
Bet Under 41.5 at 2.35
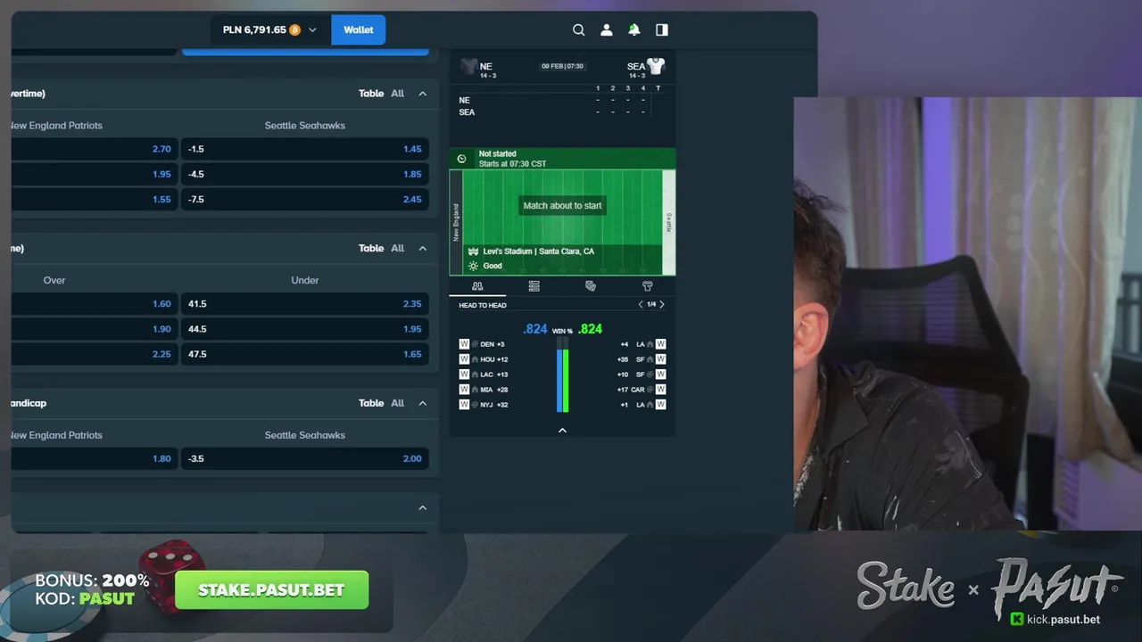click(x=305, y=304)
